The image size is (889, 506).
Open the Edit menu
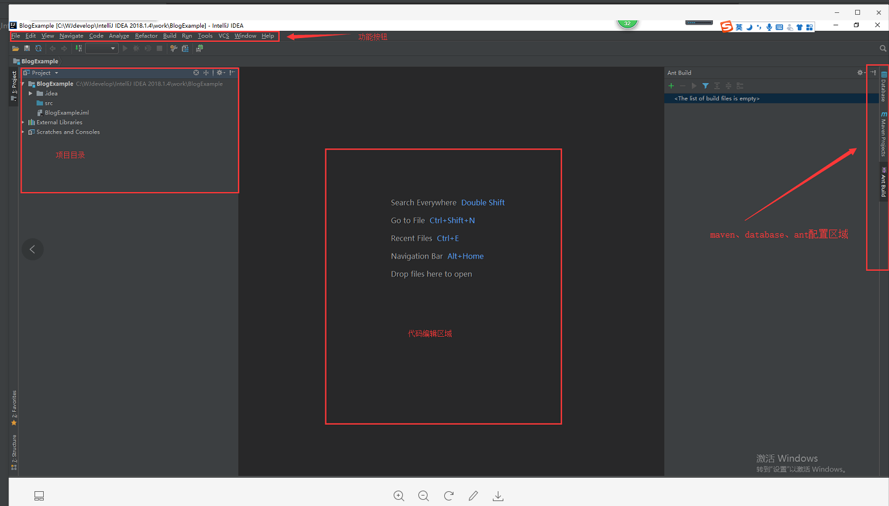(31, 36)
